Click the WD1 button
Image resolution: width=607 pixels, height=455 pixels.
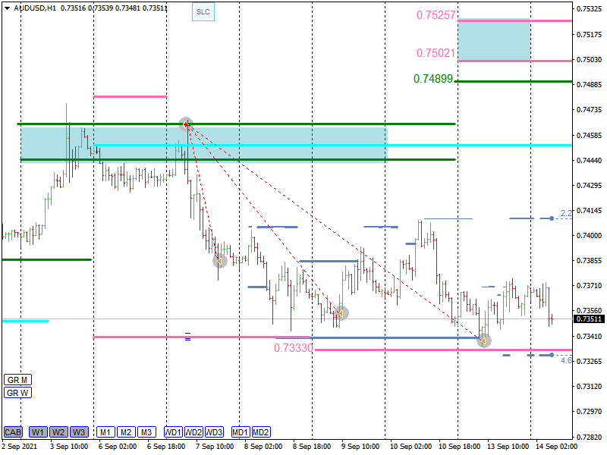(x=173, y=432)
